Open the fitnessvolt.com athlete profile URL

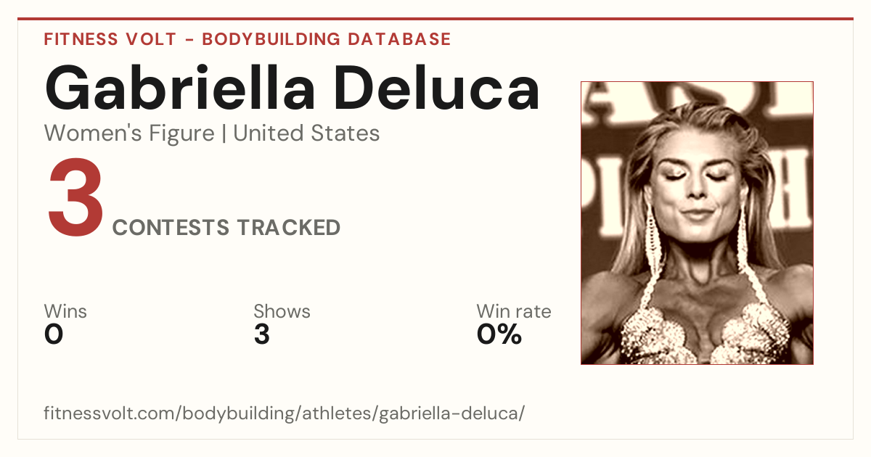coord(284,413)
